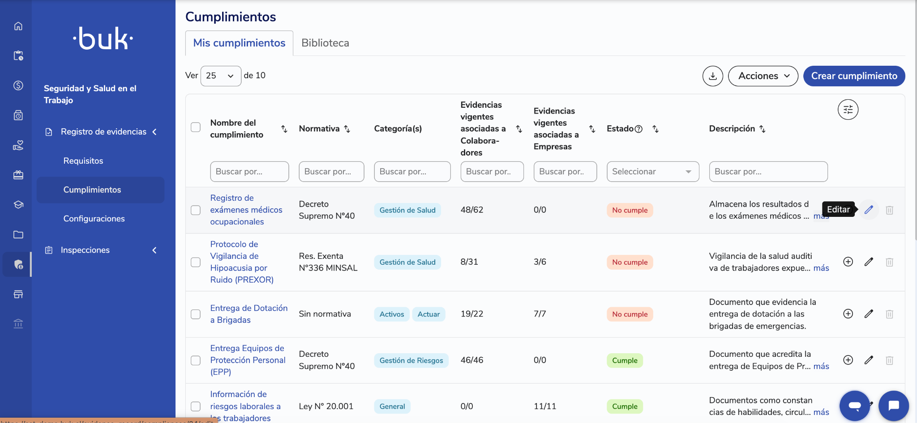Click the buk logo in the sidebar
Viewport: 917px width, 423px height.
coord(103,38)
